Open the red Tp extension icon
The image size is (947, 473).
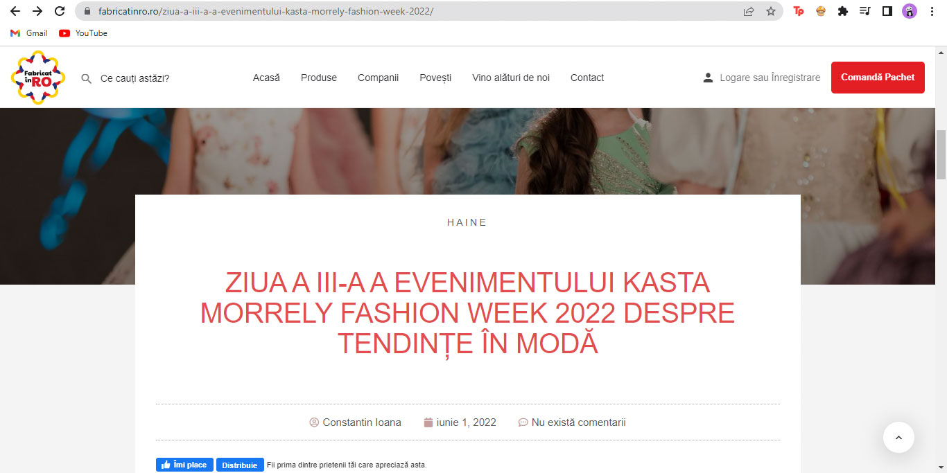click(x=799, y=11)
